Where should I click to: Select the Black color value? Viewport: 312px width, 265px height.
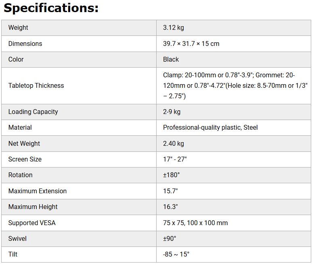[171, 59]
